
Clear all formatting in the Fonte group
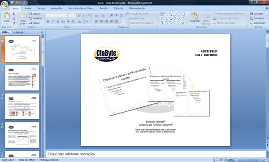pos(89,15)
